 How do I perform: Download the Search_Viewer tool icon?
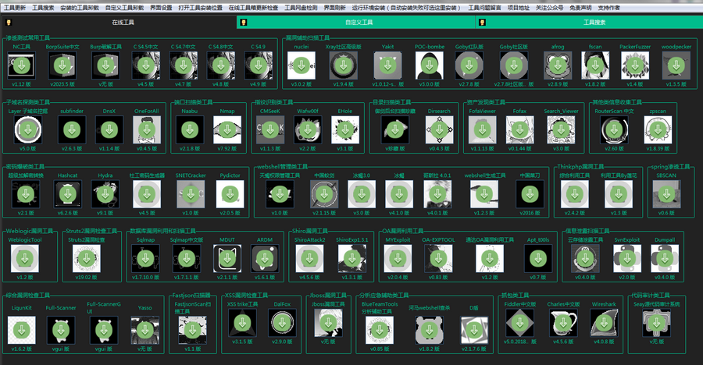tap(561, 130)
